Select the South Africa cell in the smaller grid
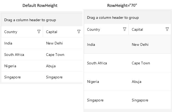The image size is (172, 112). click(14, 55)
